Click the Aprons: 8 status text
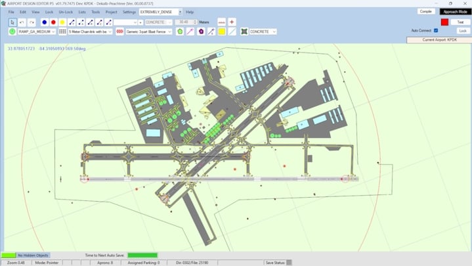Screen dimensions: 472x266 pyautogui.click(x=105, y=263)
